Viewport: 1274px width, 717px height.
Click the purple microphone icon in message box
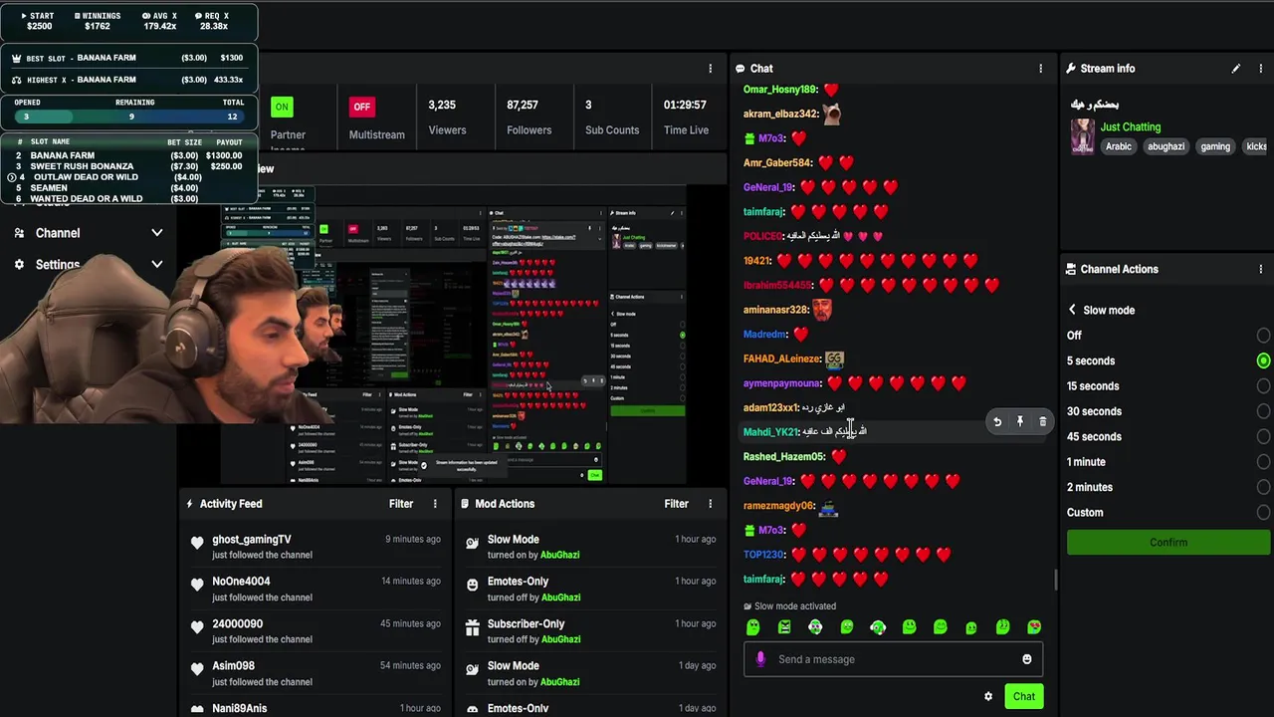(x=761, y=659)
